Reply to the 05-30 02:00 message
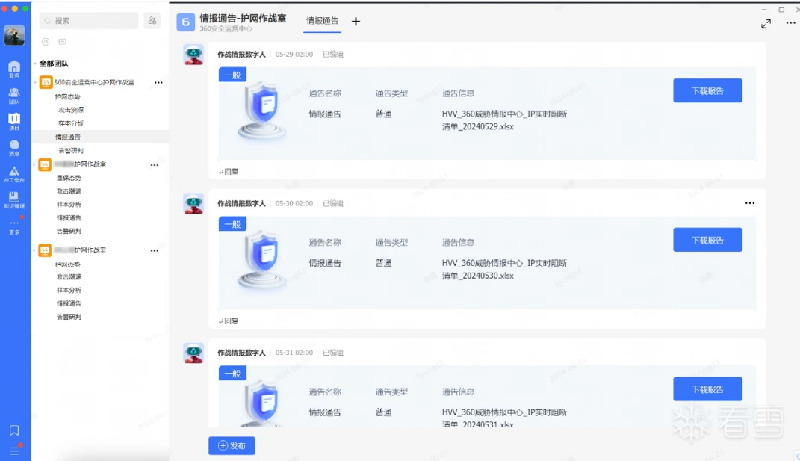The height and width of the screenshot is (461, 800). pos(229,321)
